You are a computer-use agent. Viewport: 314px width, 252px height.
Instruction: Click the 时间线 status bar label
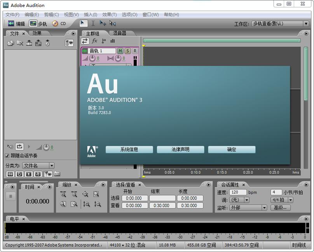pos(299,245)
